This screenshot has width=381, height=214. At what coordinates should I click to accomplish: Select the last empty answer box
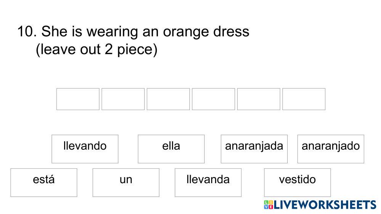(304, 99)
